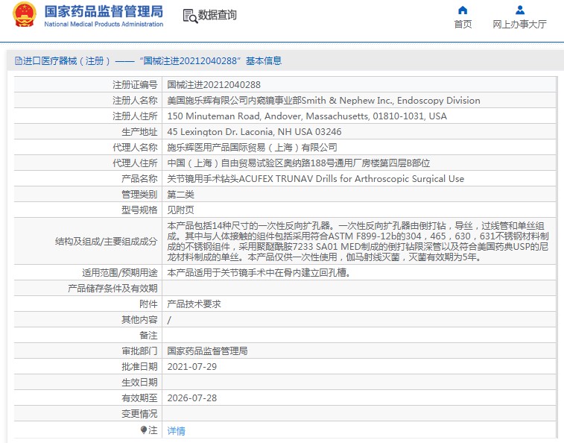
Task: Click the 产品名称 label
Action: click(139, 179)
